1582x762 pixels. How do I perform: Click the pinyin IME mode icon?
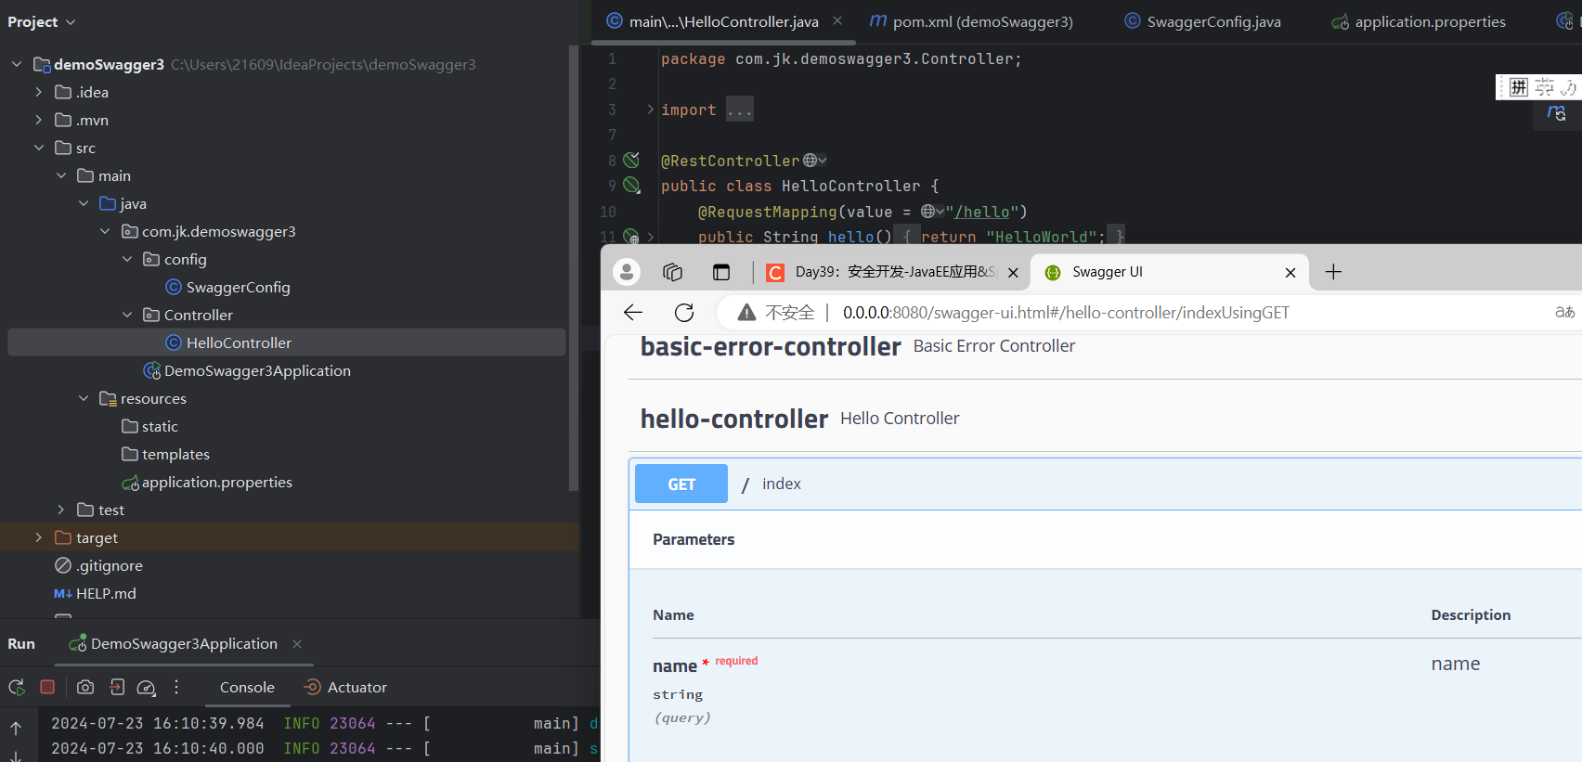click(1519, 87)
